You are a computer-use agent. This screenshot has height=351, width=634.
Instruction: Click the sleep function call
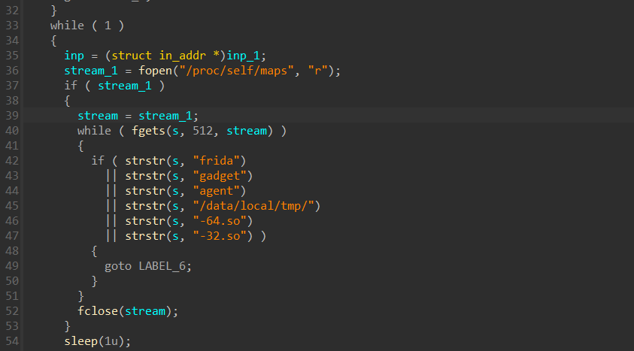click(x=81, y=341)
